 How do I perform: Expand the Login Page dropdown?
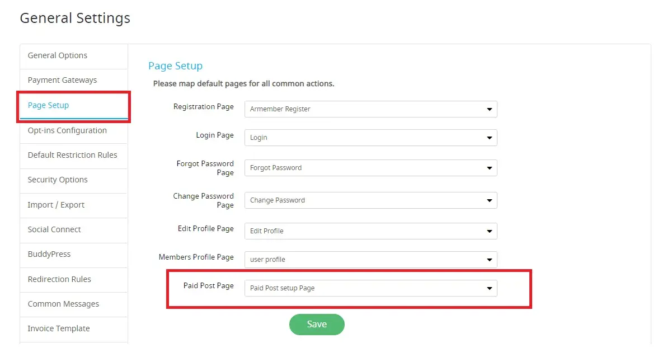[370, 138]
